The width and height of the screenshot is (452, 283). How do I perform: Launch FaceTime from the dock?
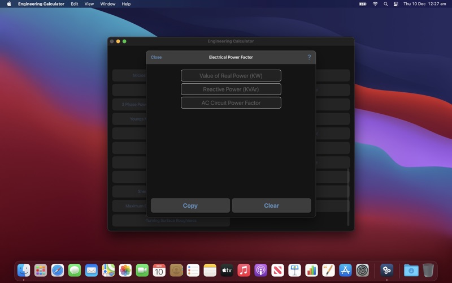[142, 271]
